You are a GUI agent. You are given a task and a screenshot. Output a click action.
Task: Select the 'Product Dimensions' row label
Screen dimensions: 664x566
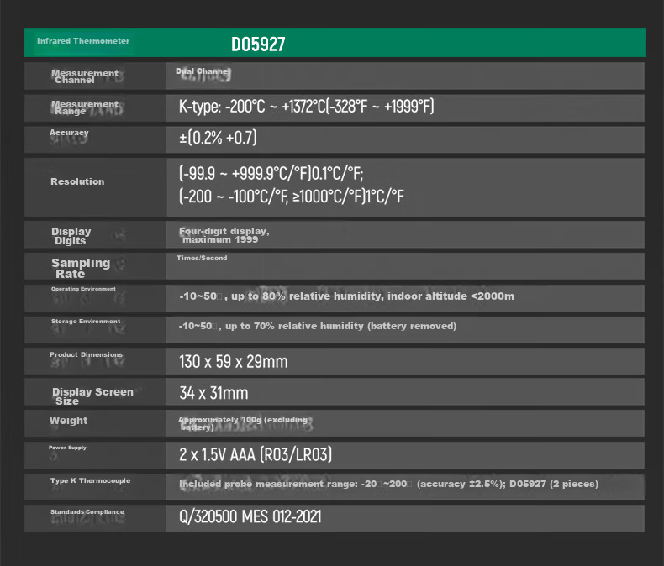86,354
